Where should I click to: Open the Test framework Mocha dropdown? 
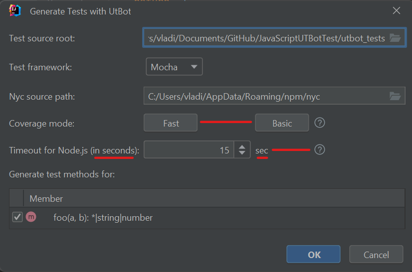click(x=174, y=67)
